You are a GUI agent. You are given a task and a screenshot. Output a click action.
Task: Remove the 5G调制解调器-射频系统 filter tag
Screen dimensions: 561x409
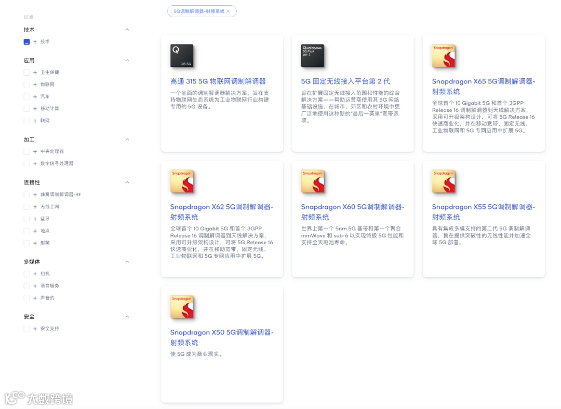[x=228, y=11]
